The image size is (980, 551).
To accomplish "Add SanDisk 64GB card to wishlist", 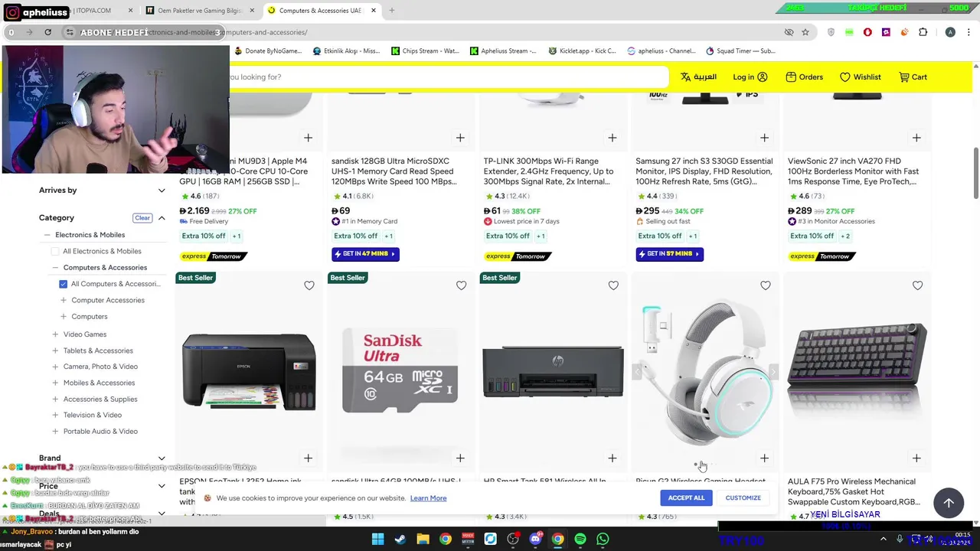I will [x=461, y=285].
